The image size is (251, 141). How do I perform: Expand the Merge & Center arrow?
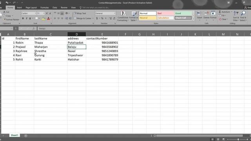click(93, 18)
